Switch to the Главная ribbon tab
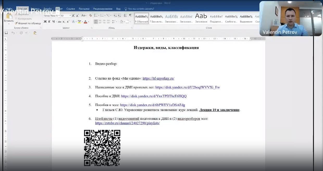323x171 pixels. [22, 9]
